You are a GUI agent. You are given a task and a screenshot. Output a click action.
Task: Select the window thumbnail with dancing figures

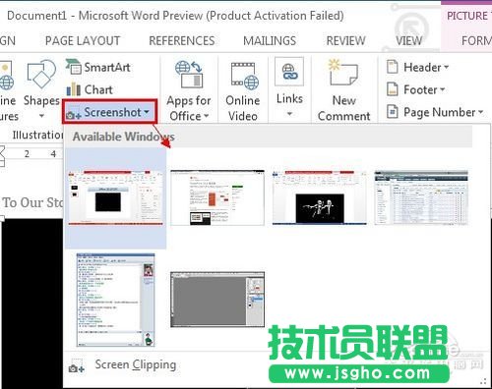coord(320,197)
